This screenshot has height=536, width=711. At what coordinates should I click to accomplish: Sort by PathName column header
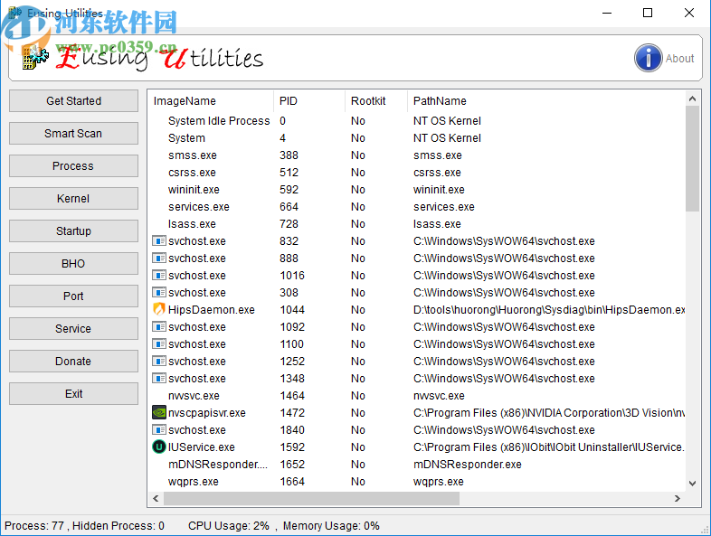coord(546,100)
